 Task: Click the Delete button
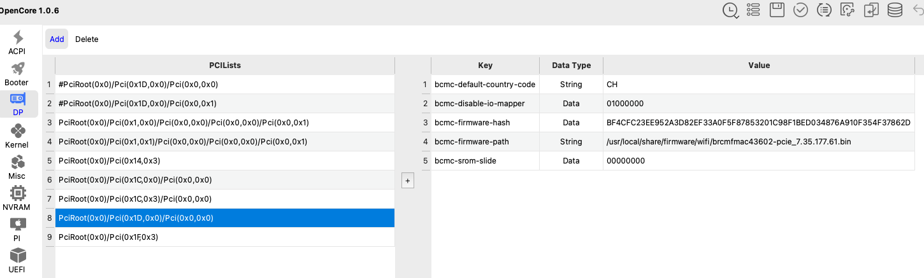pos(87,39)
